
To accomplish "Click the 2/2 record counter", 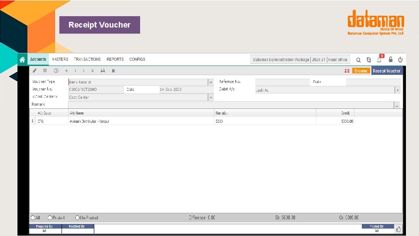I will click(347, 71).
